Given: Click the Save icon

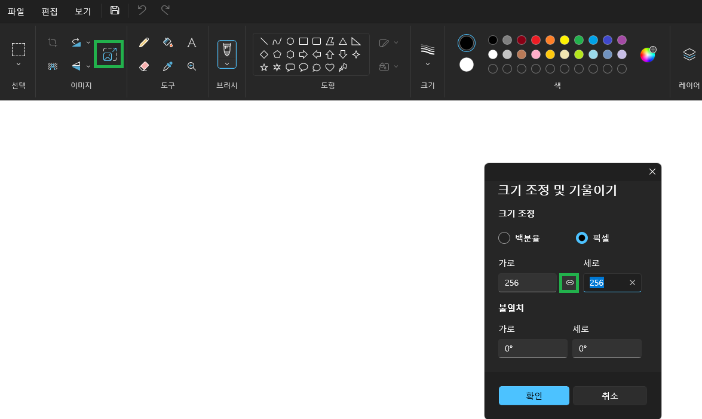Looking at the screenshot, I should tap(115, 10).
